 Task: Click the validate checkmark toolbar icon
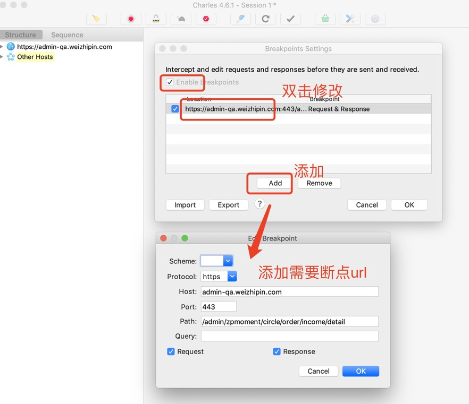290,19
